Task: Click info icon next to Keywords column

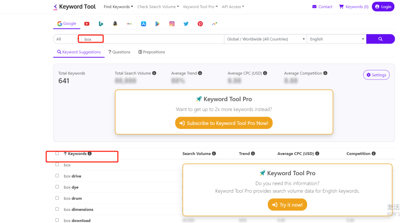Action: (x=90, y=153)
